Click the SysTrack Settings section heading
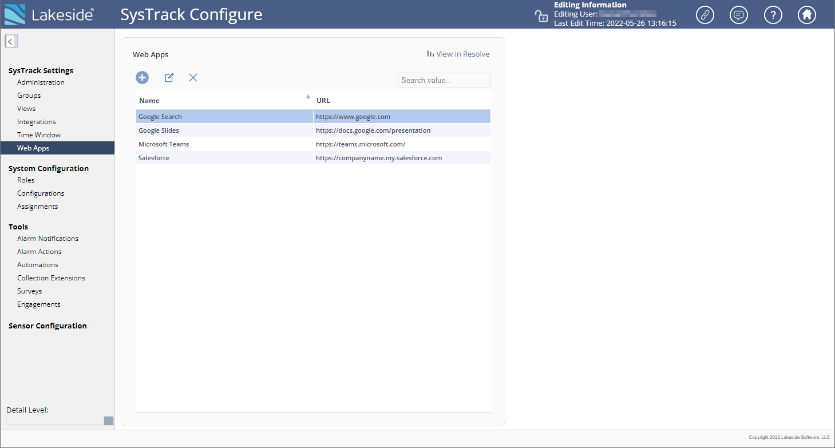Image resolution: width=835 pixels, height=448 pixels. pos(41,71)
